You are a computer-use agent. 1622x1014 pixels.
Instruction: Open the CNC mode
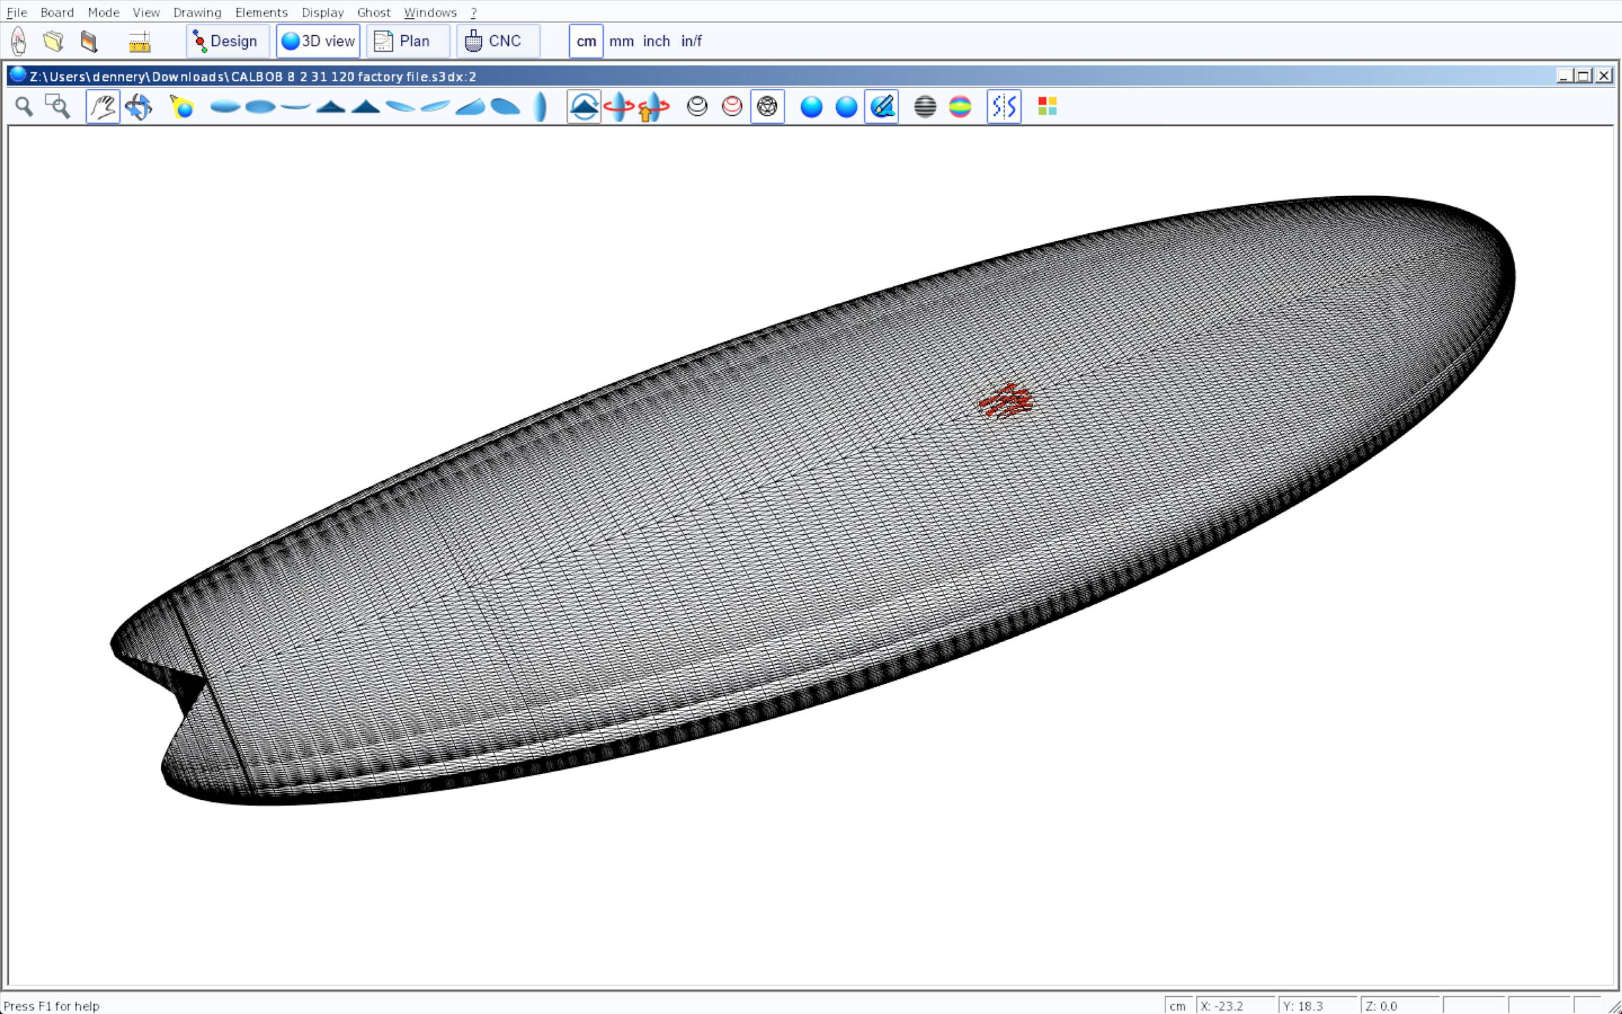(x=498, y=42)
